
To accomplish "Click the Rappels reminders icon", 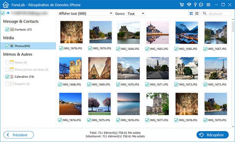I will click(x=12, y=84).
